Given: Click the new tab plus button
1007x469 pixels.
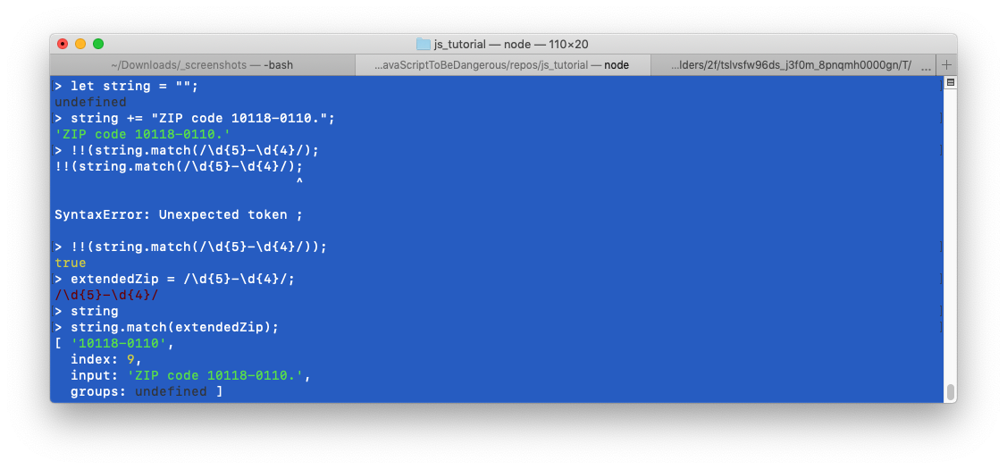Looking at the screenshot, I should [946, 65].
